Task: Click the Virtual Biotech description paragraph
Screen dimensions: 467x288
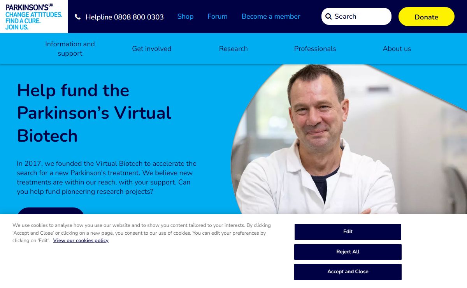Action: pos(107,177)
